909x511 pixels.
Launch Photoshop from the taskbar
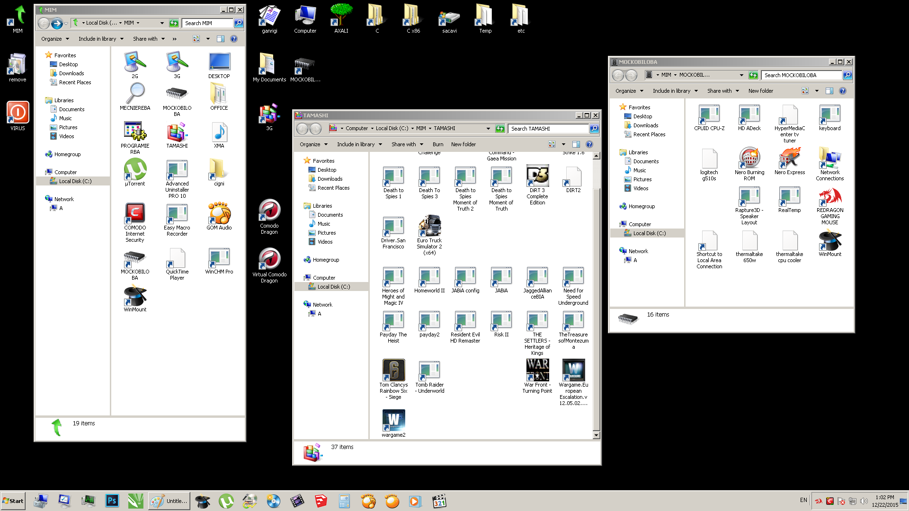(x=112, y=501)
